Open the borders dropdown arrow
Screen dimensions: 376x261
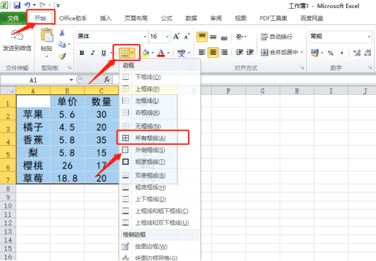(132, 53)
